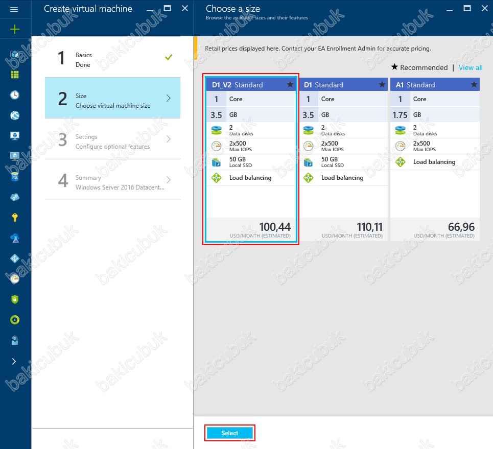
Task: Open the gray monitor Virtual machines icon
Action: click(14, 156)
